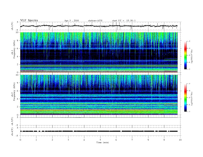This screenshot has width=203, height=157.
Task: Click the "-3" tick on ch.1 color bar
Action: [189, 41]
